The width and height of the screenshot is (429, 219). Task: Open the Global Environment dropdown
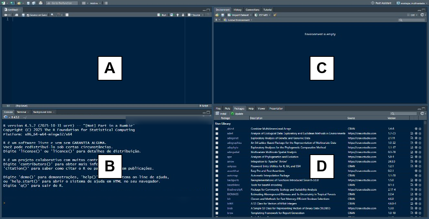(238, 20)
